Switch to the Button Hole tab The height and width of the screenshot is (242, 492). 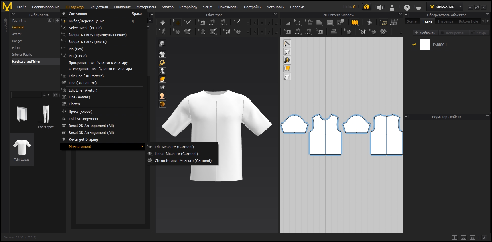(x=468, y=21)
